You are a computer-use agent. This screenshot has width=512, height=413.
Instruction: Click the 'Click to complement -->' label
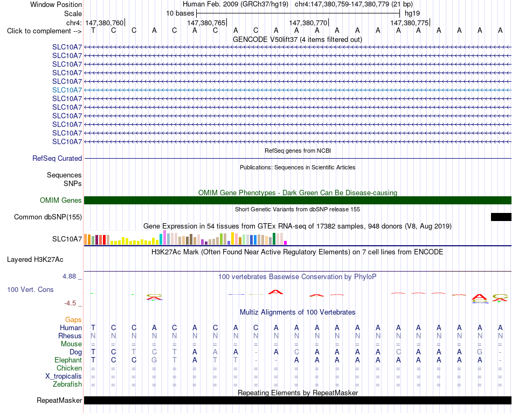(44, 31)
